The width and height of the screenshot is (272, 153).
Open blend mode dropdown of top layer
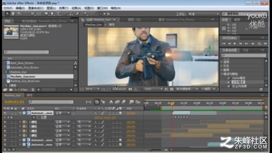62,113
